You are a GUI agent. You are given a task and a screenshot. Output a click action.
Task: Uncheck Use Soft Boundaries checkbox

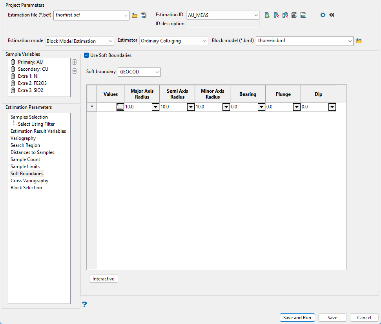coord(87,55)
